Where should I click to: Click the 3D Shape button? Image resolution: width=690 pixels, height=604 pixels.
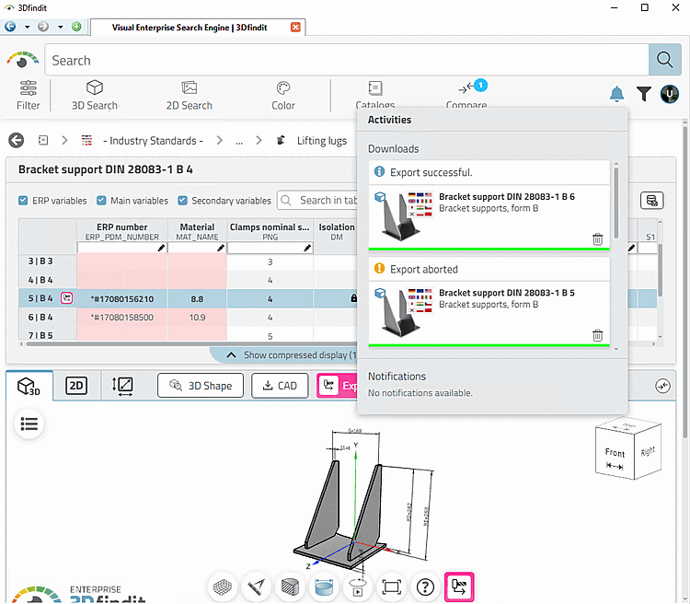(x=201, y=386)
